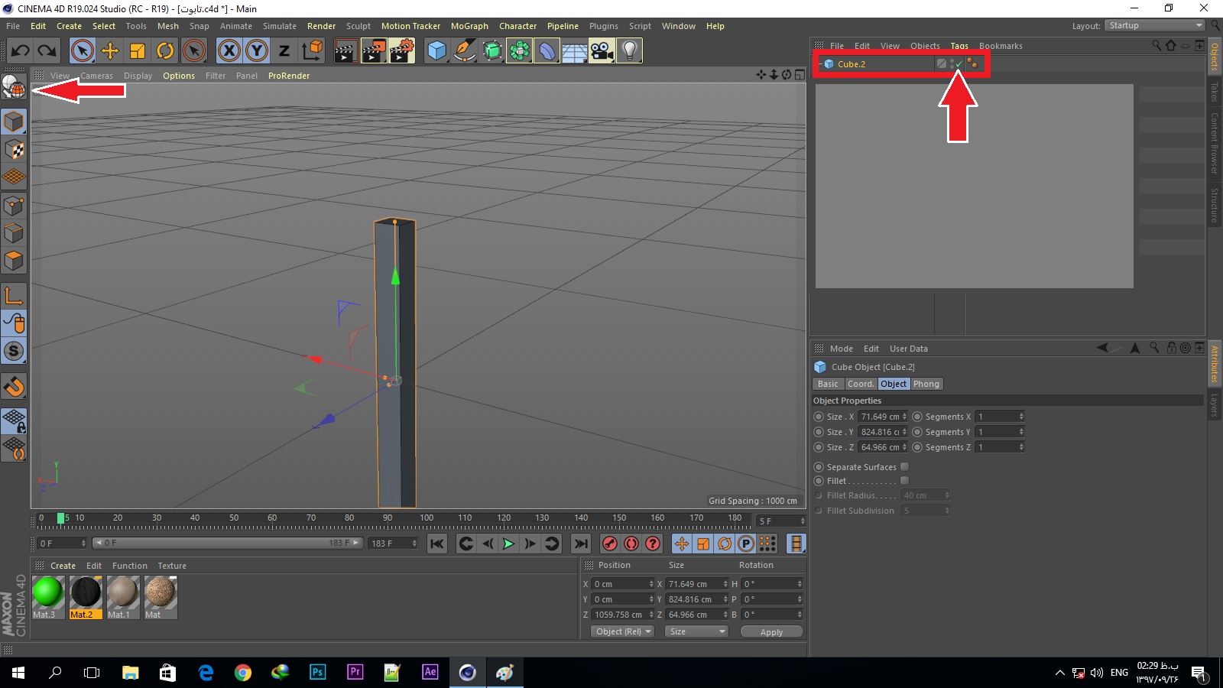The width and height of the screenshot is (1223, 688).
Task: Click Make Editable icon in left toolbar
Action: coord(14,87)
